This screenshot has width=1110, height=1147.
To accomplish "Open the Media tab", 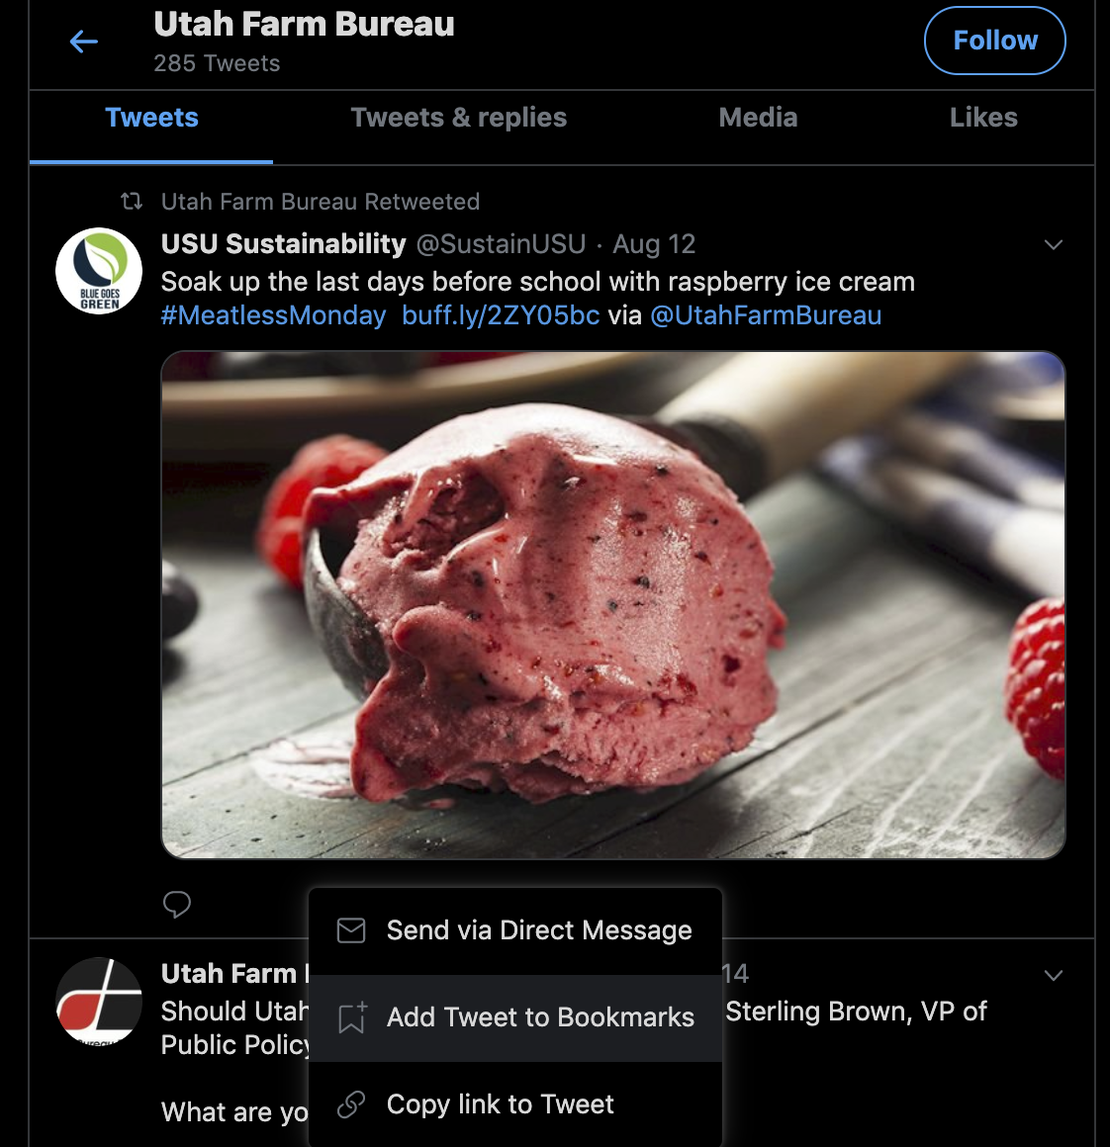I will (758, 118).
